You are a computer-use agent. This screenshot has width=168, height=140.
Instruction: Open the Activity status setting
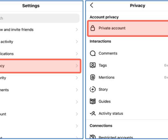click(127, 113)
